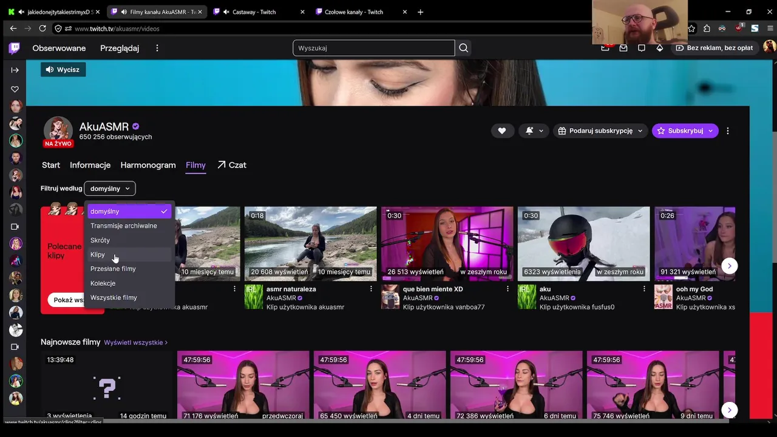This screenshot has height=437, width=777.
Task: Open channel options three-dot menu
Action: click(728, 130)
